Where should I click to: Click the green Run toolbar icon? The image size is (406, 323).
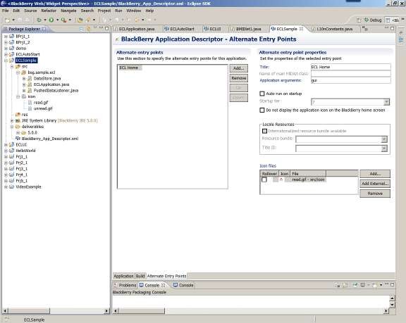click(51, 20)
